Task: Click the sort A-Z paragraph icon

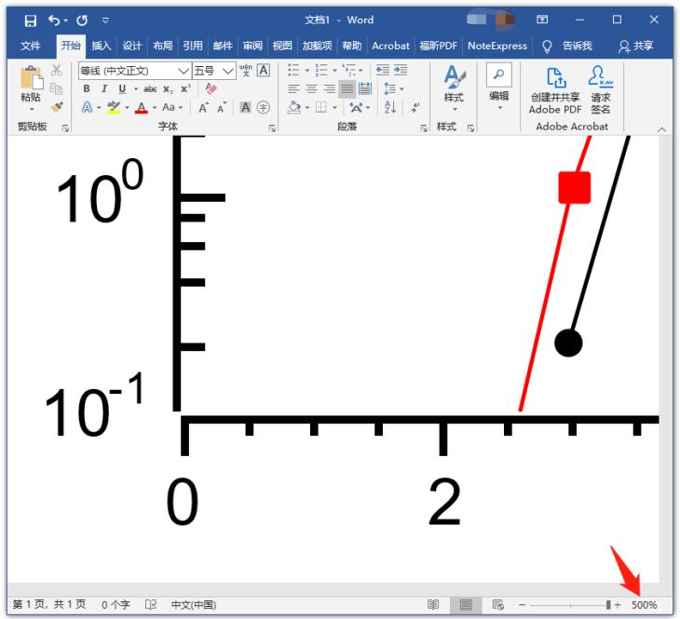Action: (x=390, y=107)
